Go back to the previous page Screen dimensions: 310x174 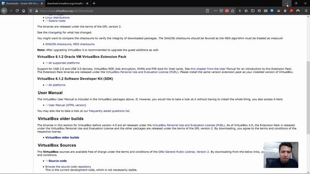coord(4,11)
